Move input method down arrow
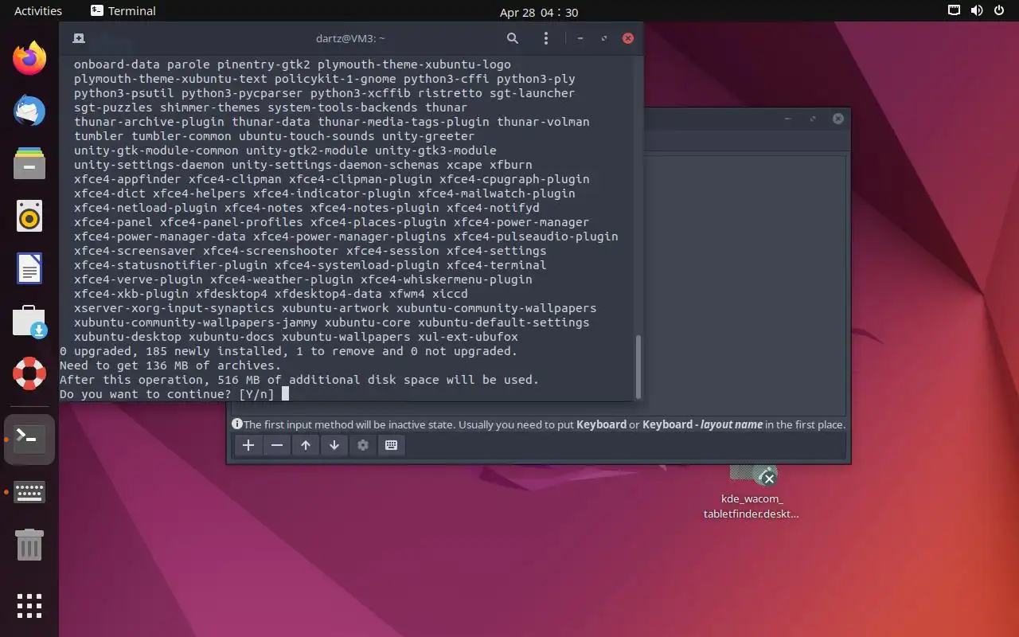Image resolution: width=1019 pixels, height=637 pixels. pos(334,445)
